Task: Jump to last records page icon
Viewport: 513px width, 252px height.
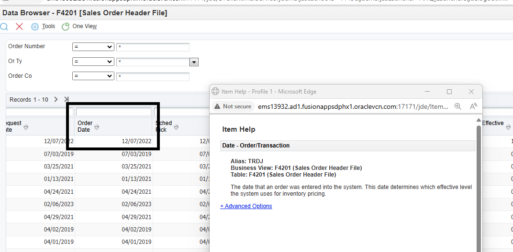Action: pos(67,99)
